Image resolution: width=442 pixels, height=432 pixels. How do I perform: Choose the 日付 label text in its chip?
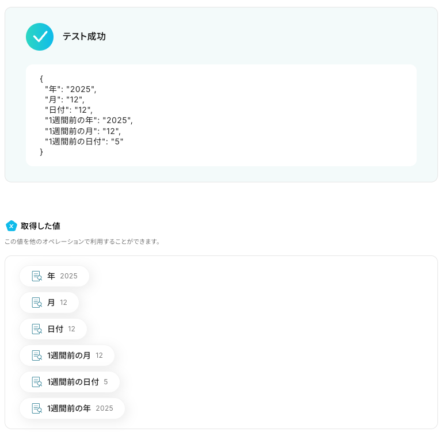point(55,329)
